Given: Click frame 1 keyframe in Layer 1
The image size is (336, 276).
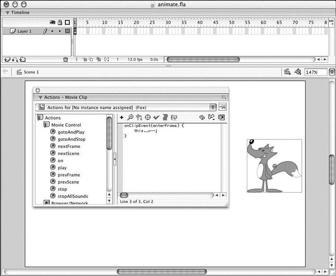Looking at the screenshot, I should (x=75, y=31).
